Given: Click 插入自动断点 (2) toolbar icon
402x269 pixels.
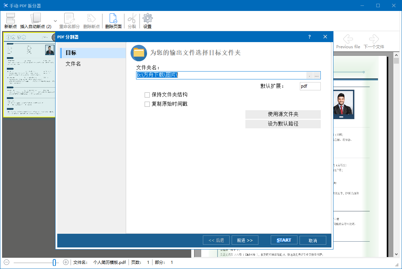Looking at the screenshot, I should 36,18.
